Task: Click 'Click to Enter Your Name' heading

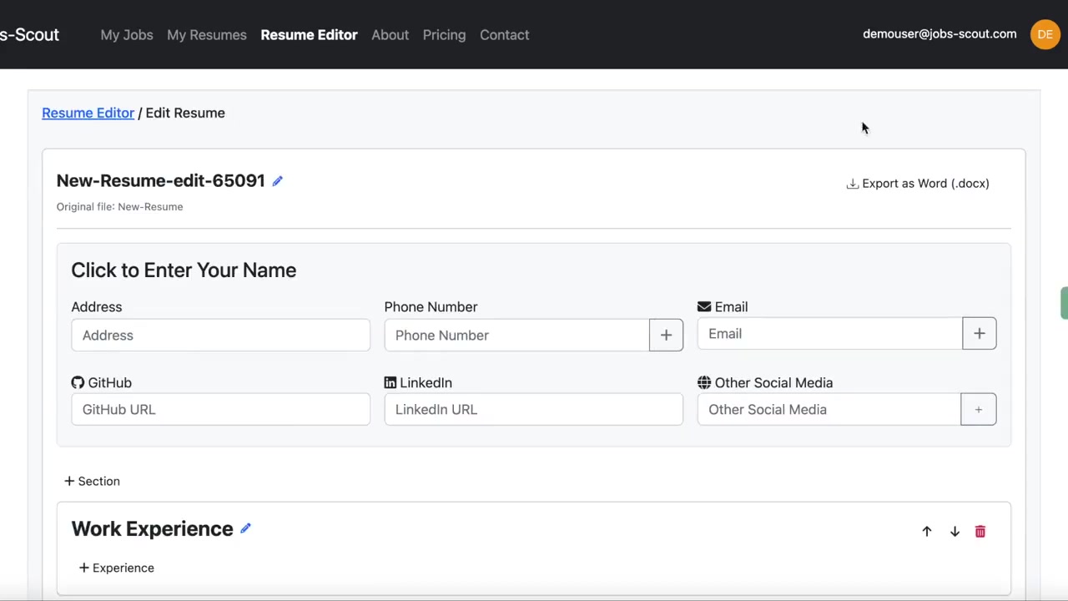Action: click(x=184, y=270)
